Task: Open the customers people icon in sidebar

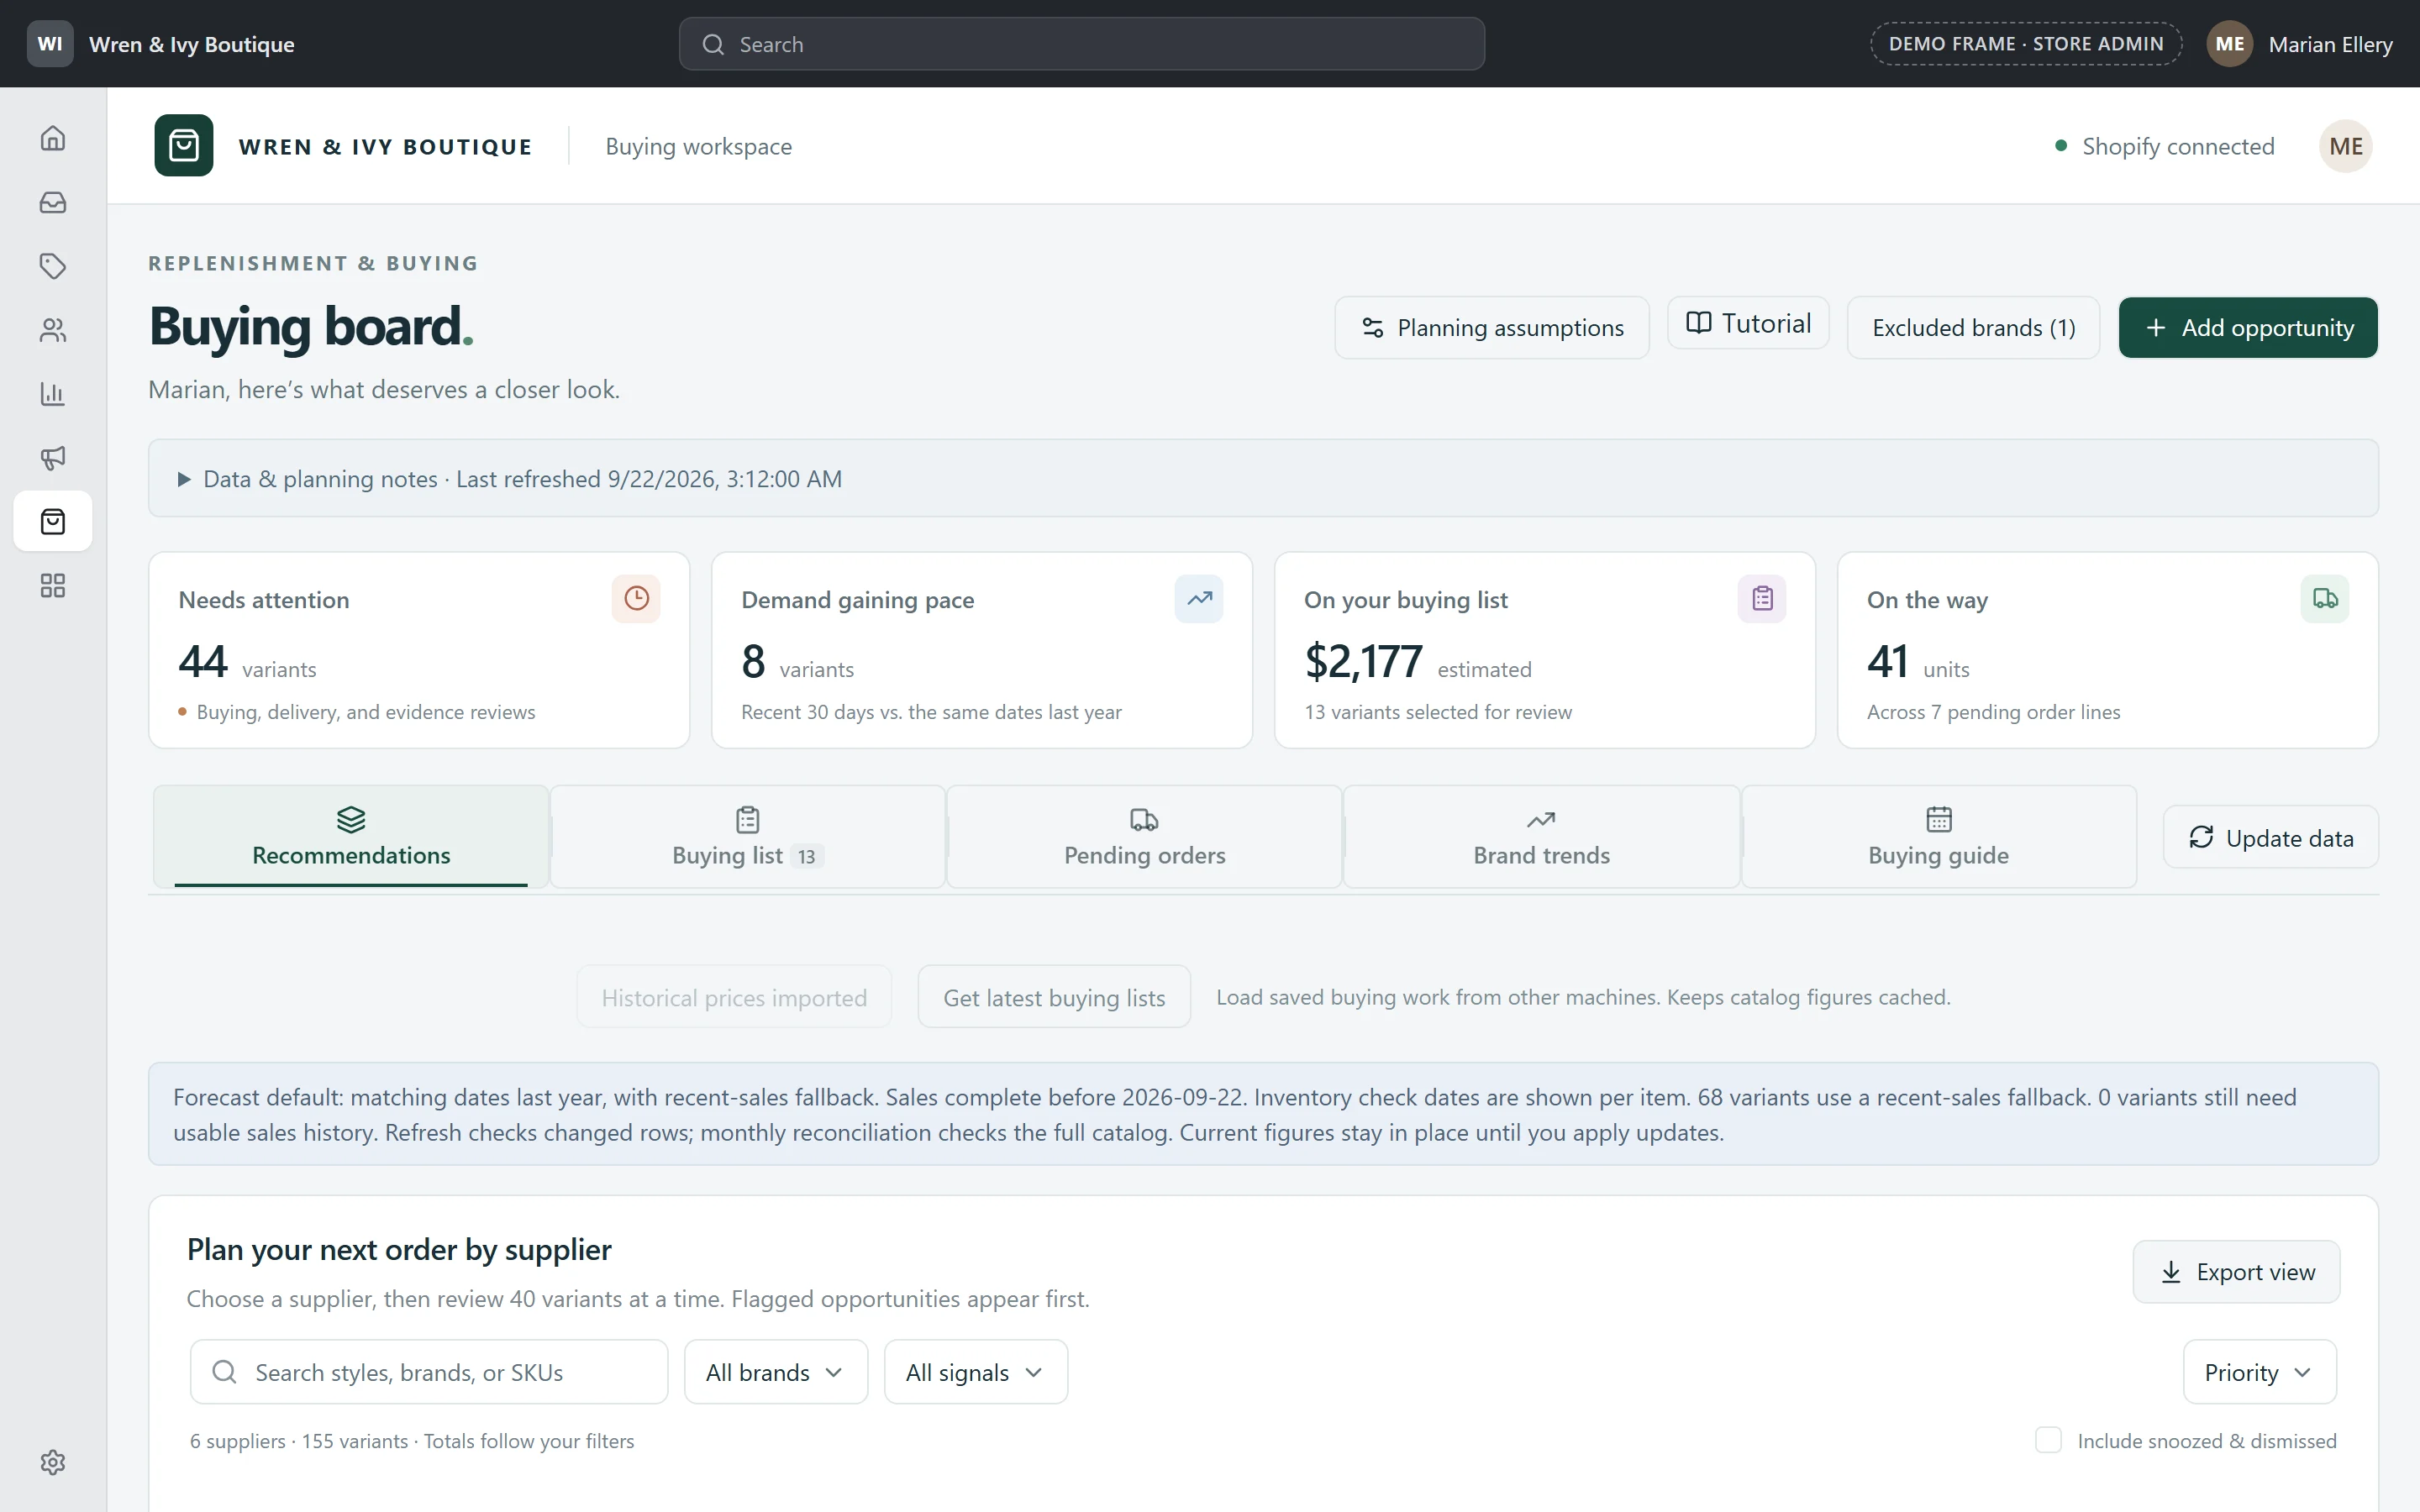Action: [x=53, y=330]
